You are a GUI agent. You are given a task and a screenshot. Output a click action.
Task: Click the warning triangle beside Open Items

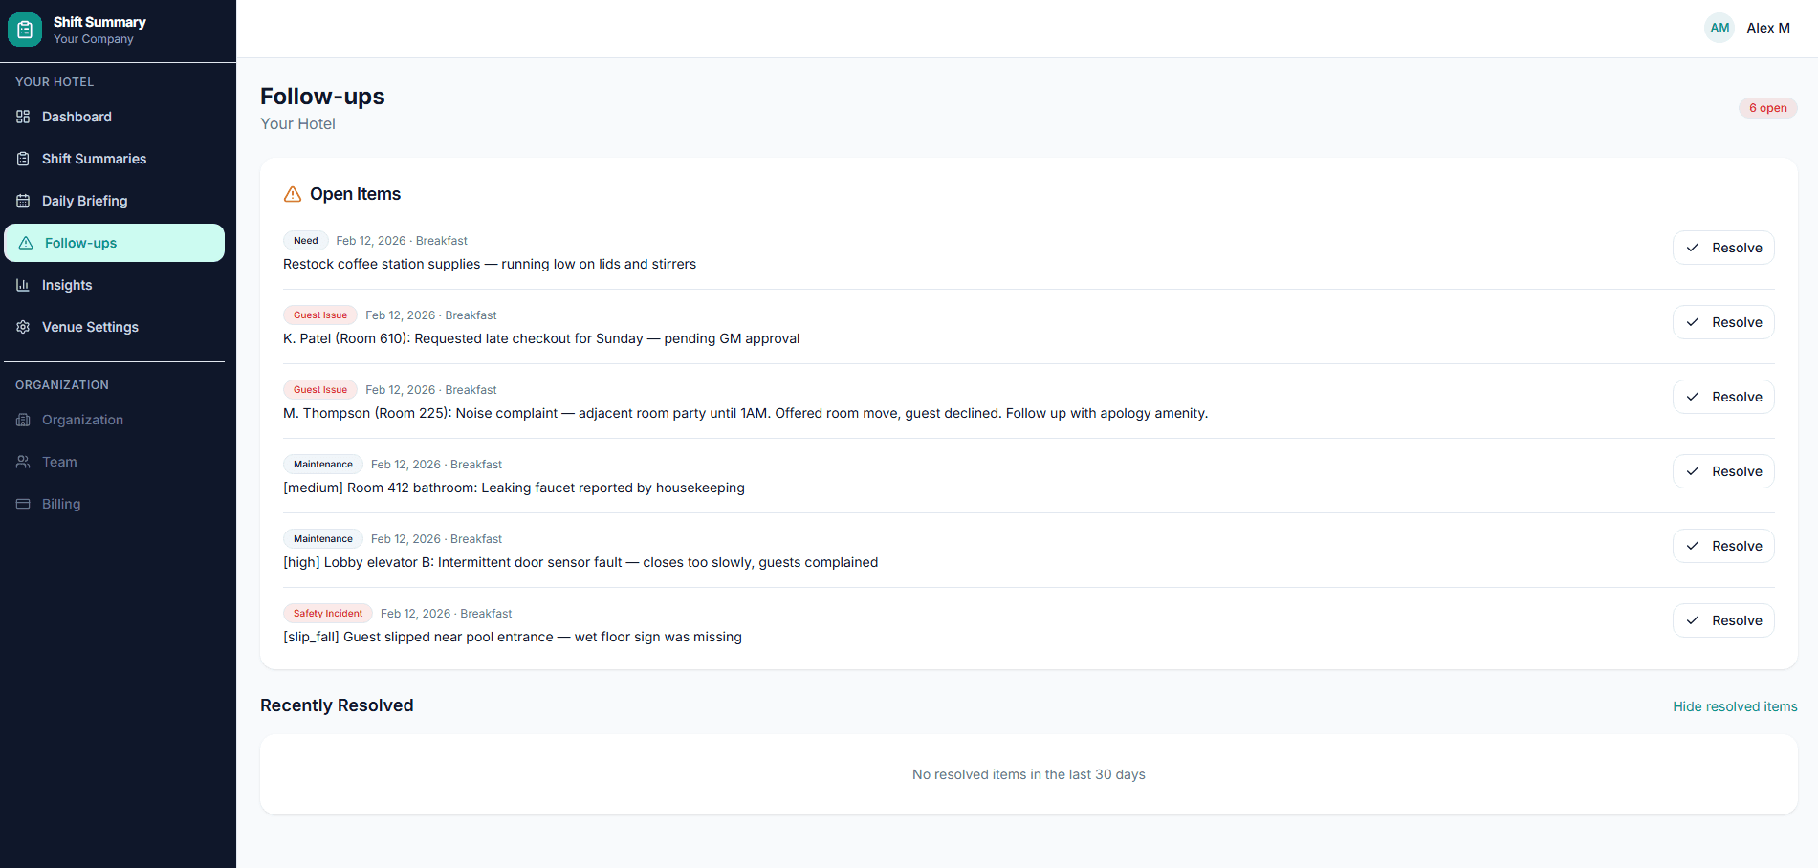[293, 194]
